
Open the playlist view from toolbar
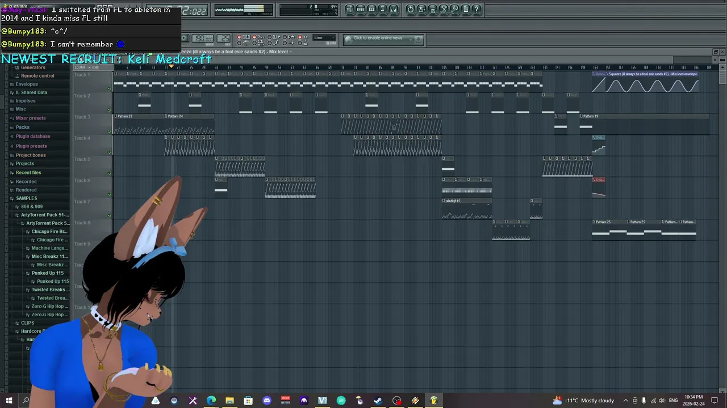tap(349, 9)
